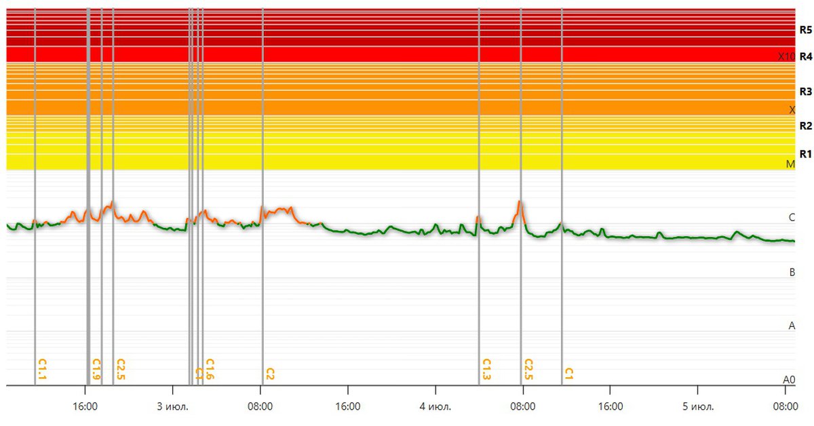The width and height of the screenshot is (814, 426).
Task: Select the 4 июл. date label
Action: pyautogui.click(x=435, y=407)
